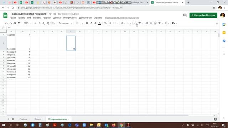The image size is (228, 128).
Task: Open the Инструменты menu
Action: (x=70, y=18)
